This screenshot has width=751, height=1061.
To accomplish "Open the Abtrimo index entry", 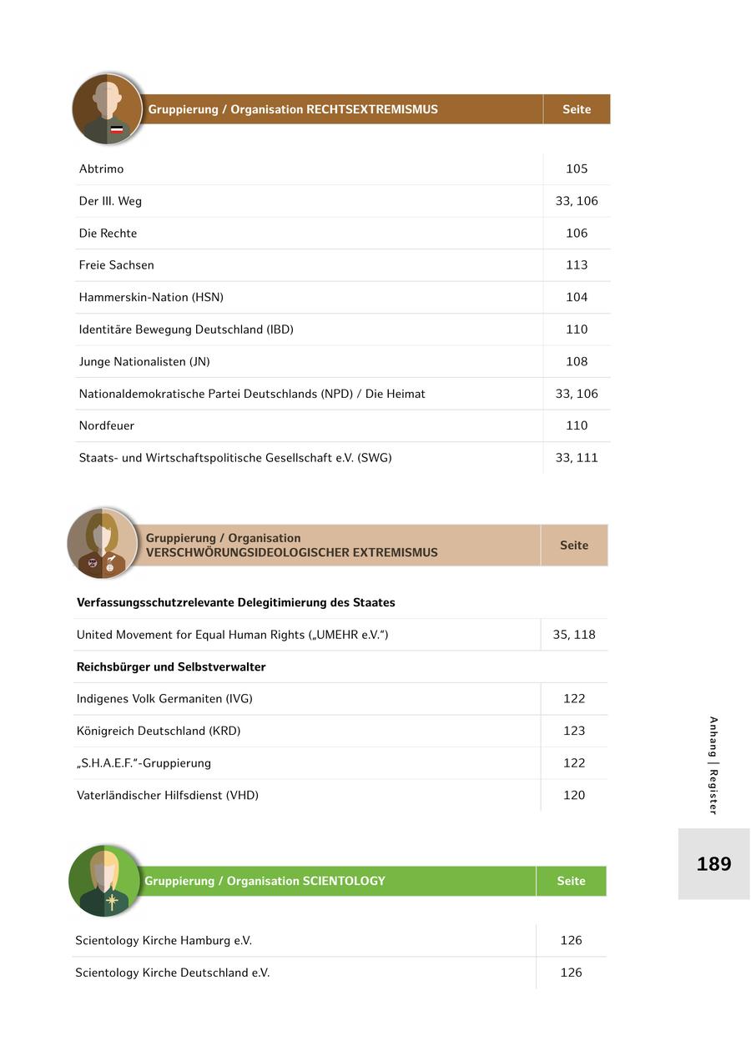I will coord(102,169).
